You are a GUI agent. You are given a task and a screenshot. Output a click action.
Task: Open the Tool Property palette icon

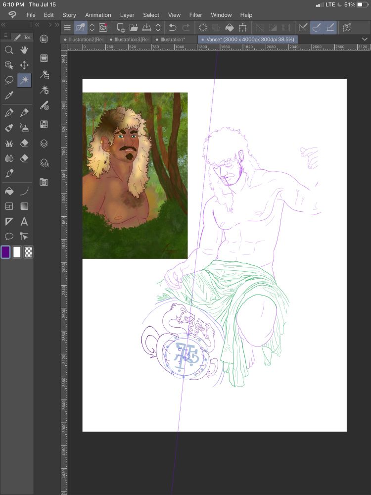tap(44, 90)
